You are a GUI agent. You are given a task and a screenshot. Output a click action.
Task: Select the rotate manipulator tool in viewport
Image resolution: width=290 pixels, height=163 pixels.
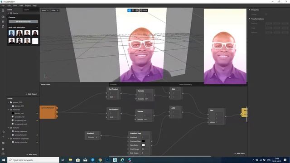click(x=133, y=10)
